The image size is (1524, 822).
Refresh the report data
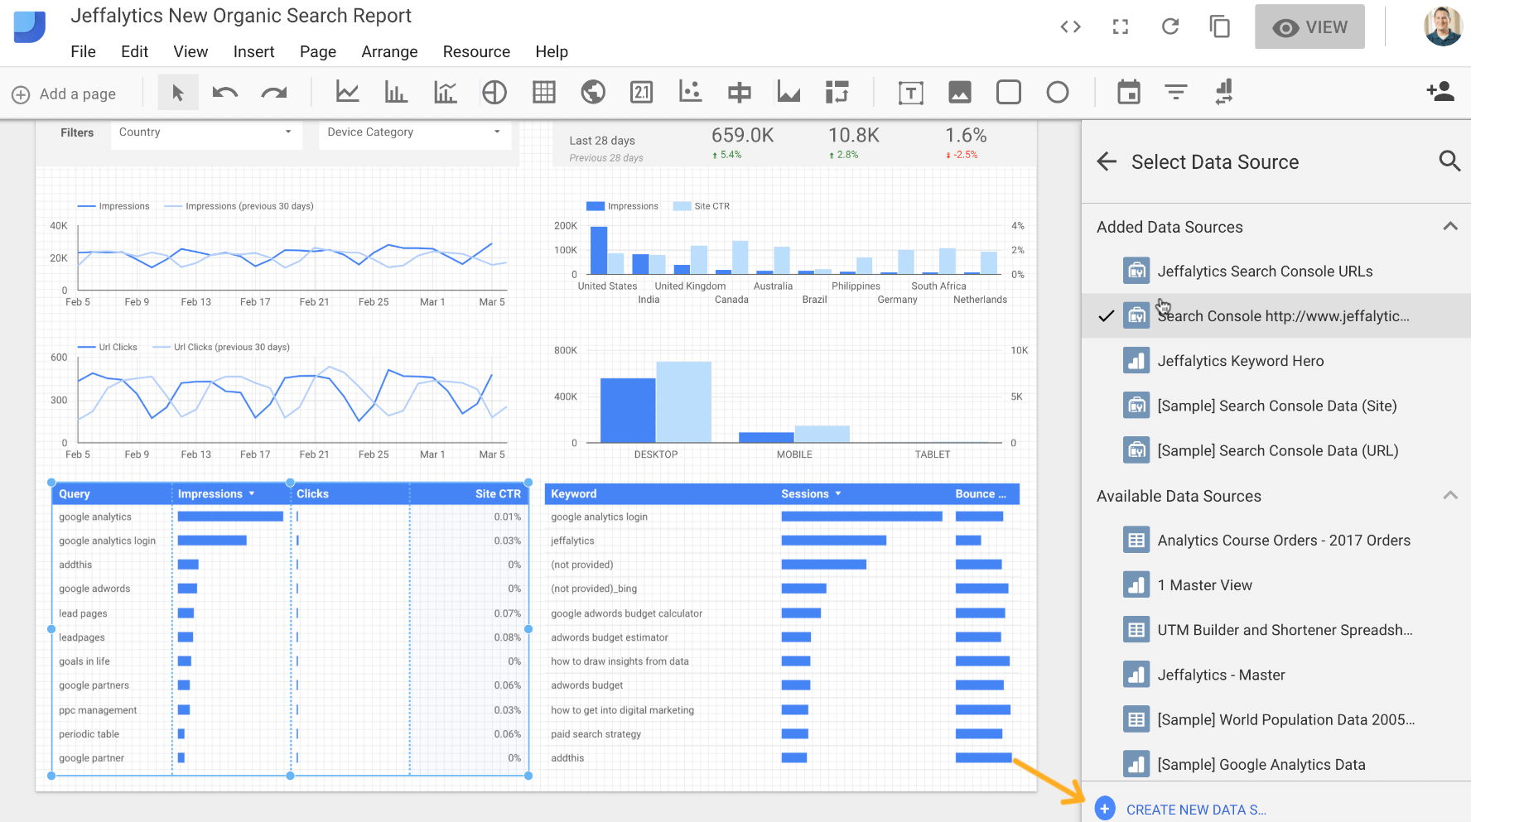(1170, 26)
